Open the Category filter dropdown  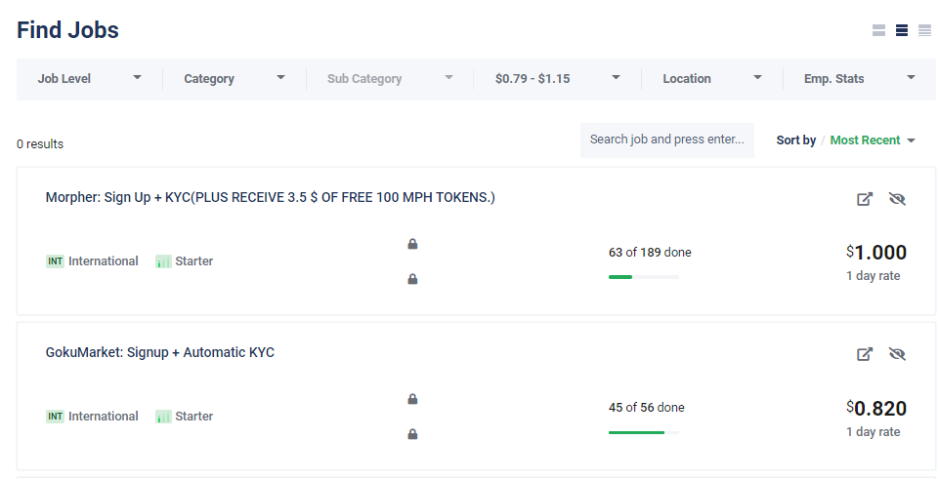tap(234, 78)
